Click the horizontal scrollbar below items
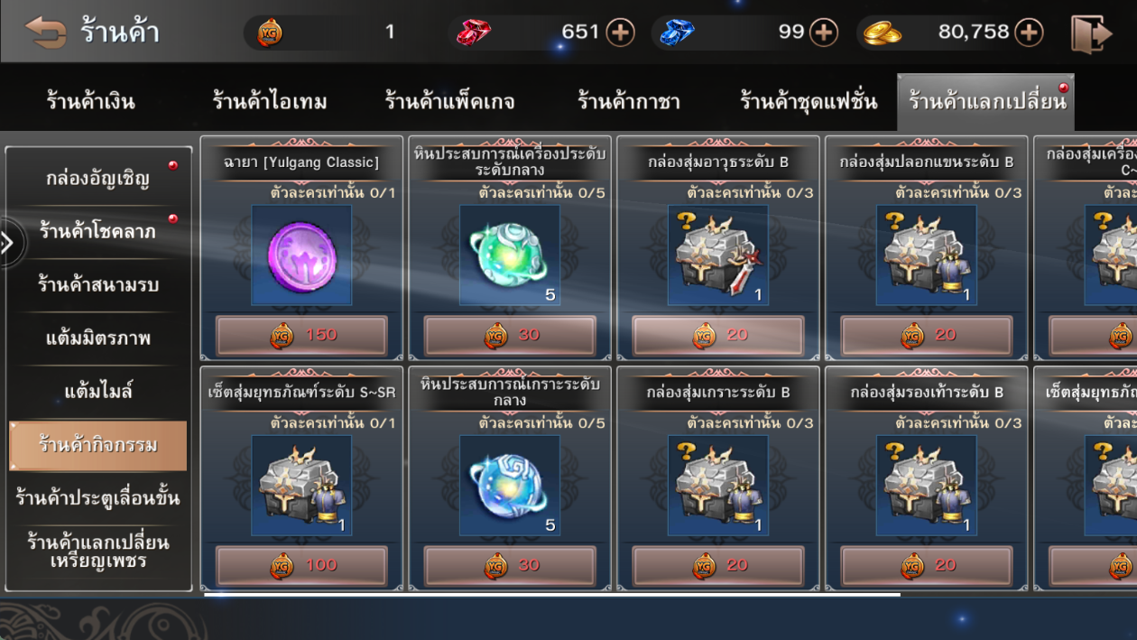Viewport: 1137px width, 640px height. point(551,594)
